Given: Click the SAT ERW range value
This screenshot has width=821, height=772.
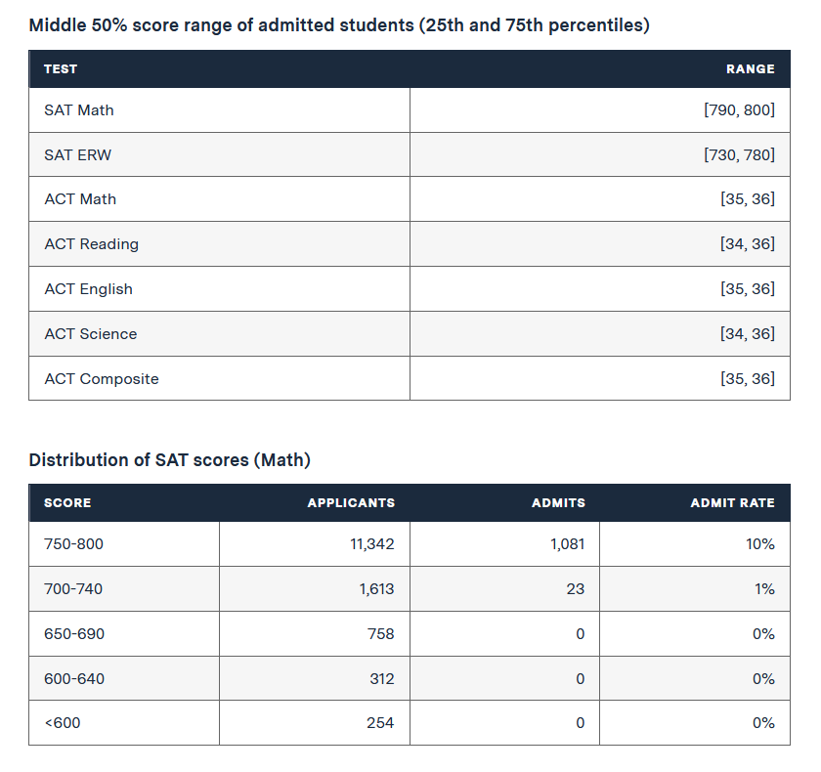Looking at the screenshot, I should pyautogui.click(x=739, y=155).
